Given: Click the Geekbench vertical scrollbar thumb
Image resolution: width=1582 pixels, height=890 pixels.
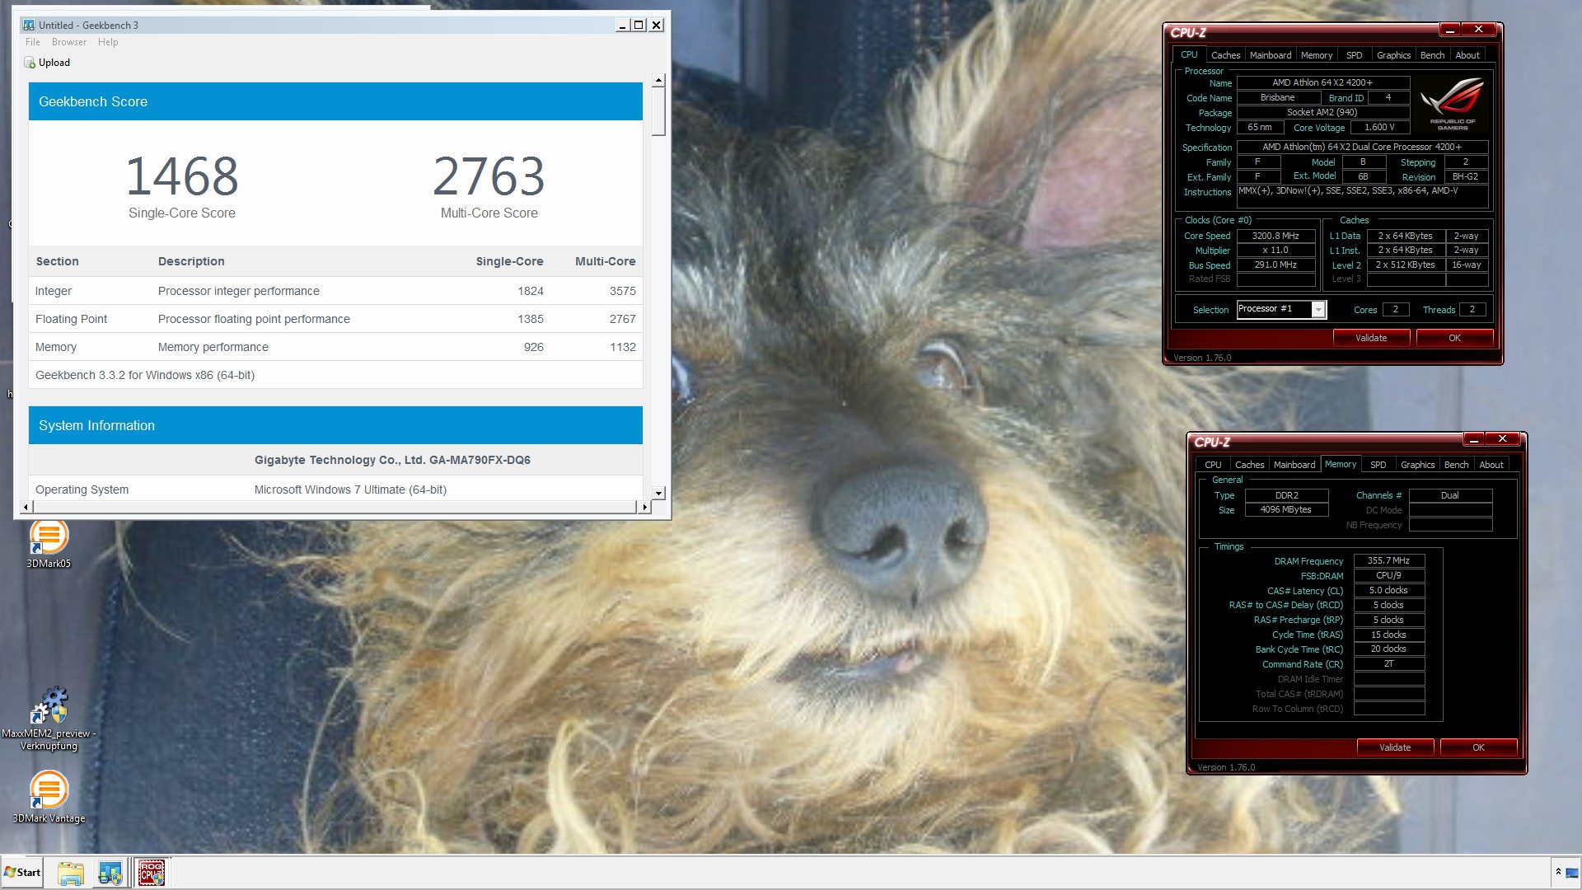Looking at the screenshot, I should (x=658, y=111).
